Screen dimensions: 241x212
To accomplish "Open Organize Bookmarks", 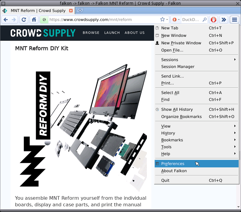I will pos(197,117).
